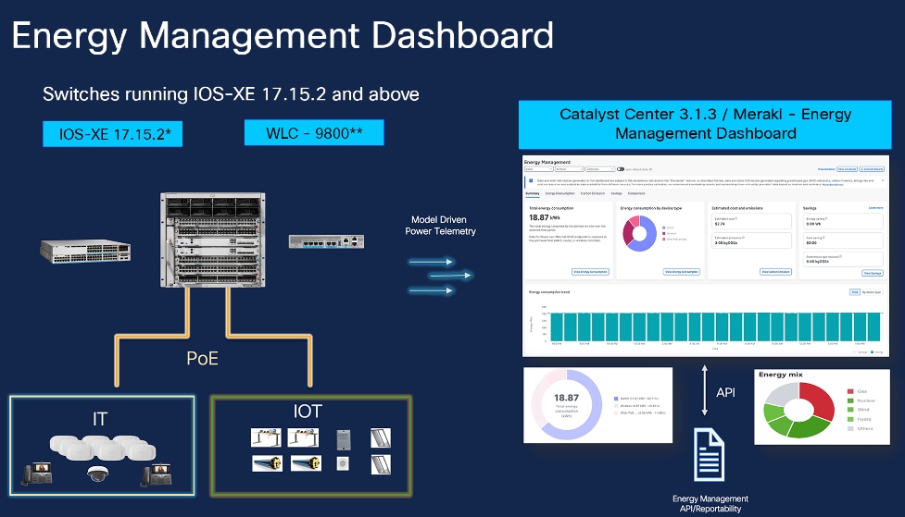This screenshot has width=905, height=517.
Task: Toggle the auto-refresh switch in dashboard header
Action: click(x=621, y=169)
